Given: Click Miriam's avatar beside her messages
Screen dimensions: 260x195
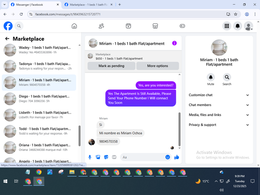Looking at the screenshot, I should click(x=92, y=142).
